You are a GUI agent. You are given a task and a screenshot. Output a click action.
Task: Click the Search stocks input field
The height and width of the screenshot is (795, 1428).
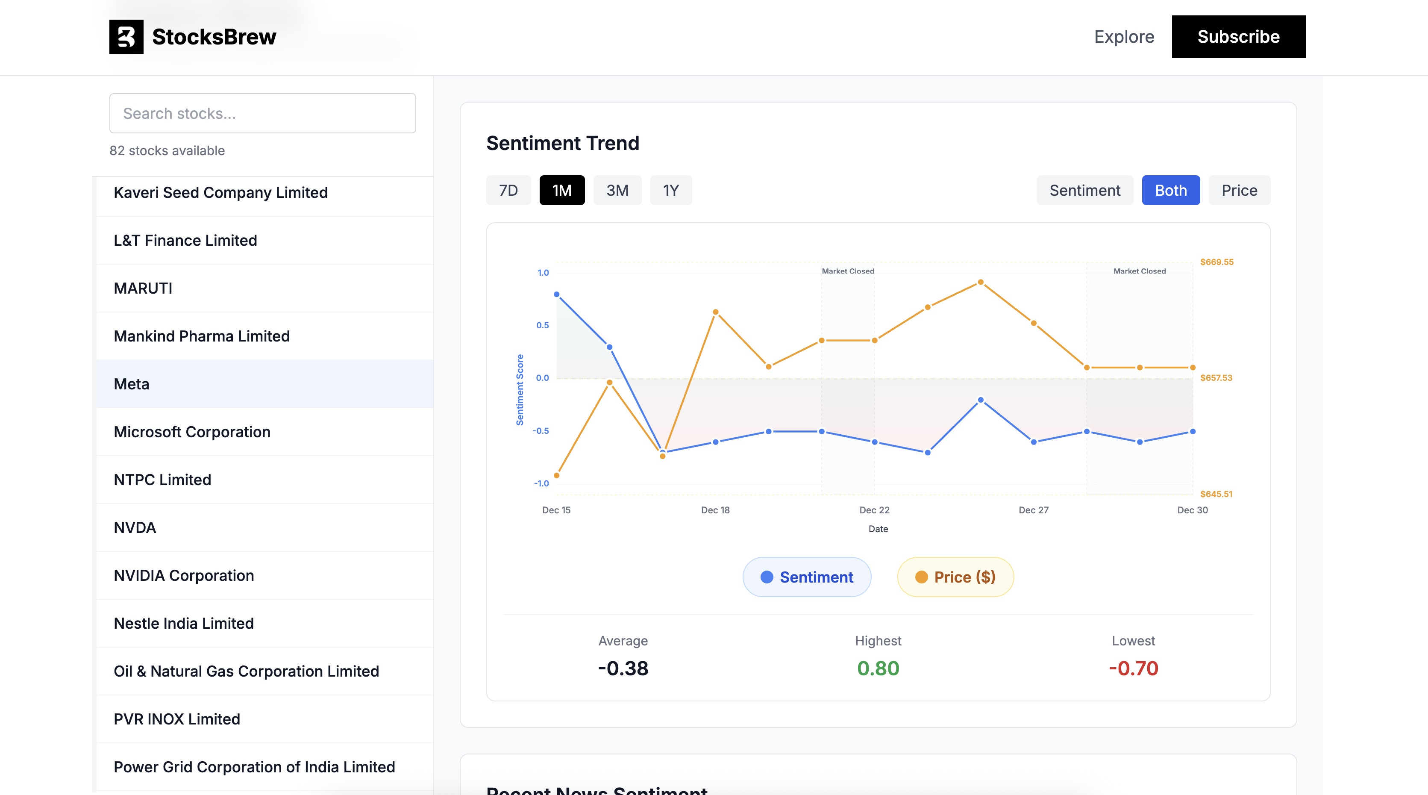coord(262,113)
